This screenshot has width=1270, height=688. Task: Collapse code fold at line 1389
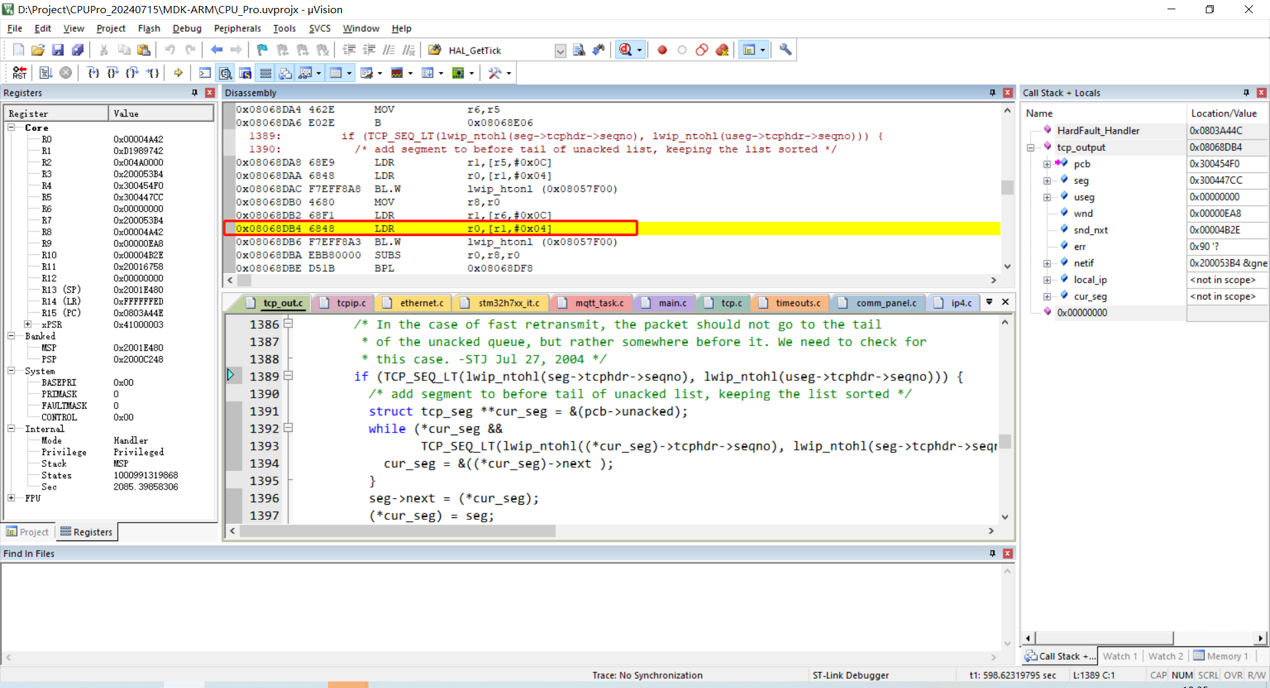pos(288,376)
